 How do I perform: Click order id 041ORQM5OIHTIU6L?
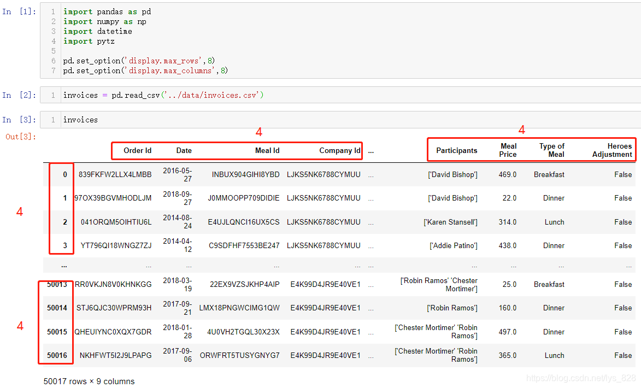[116, 222]
